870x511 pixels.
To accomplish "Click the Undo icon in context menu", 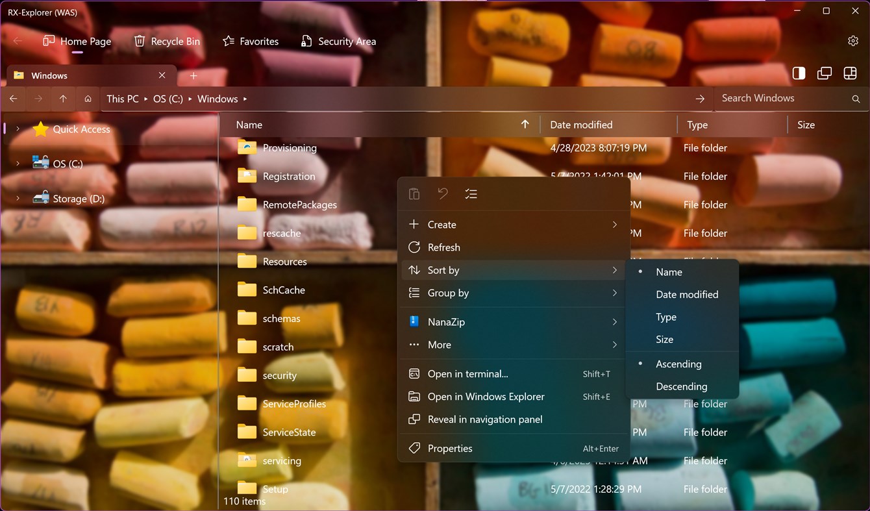I will point(443,193).
